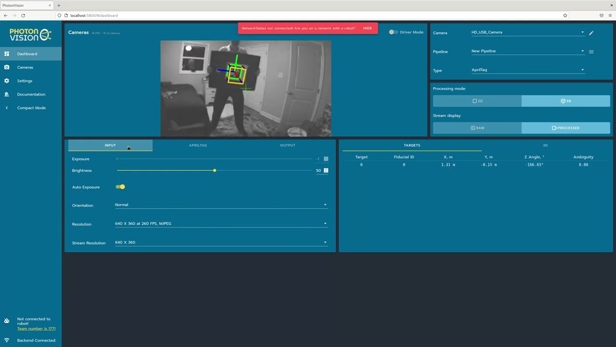Expand the Orientation dropdown
The image size is (616, 347).
tap(221, 205)
